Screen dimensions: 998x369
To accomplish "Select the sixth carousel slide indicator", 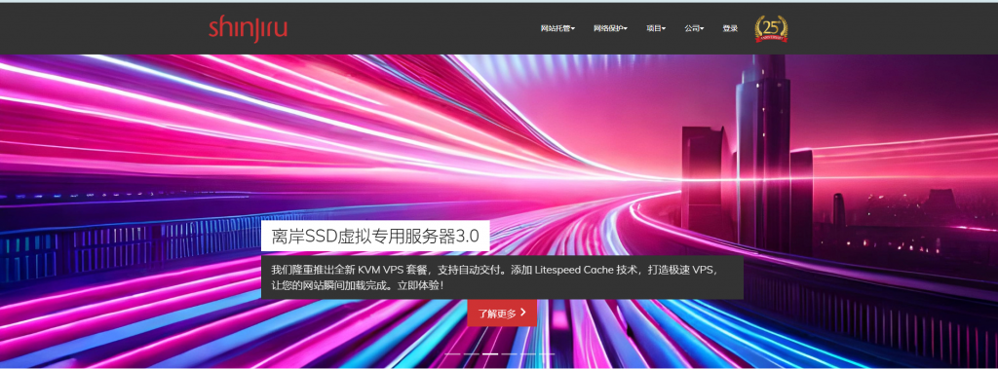I will [547, 353].
